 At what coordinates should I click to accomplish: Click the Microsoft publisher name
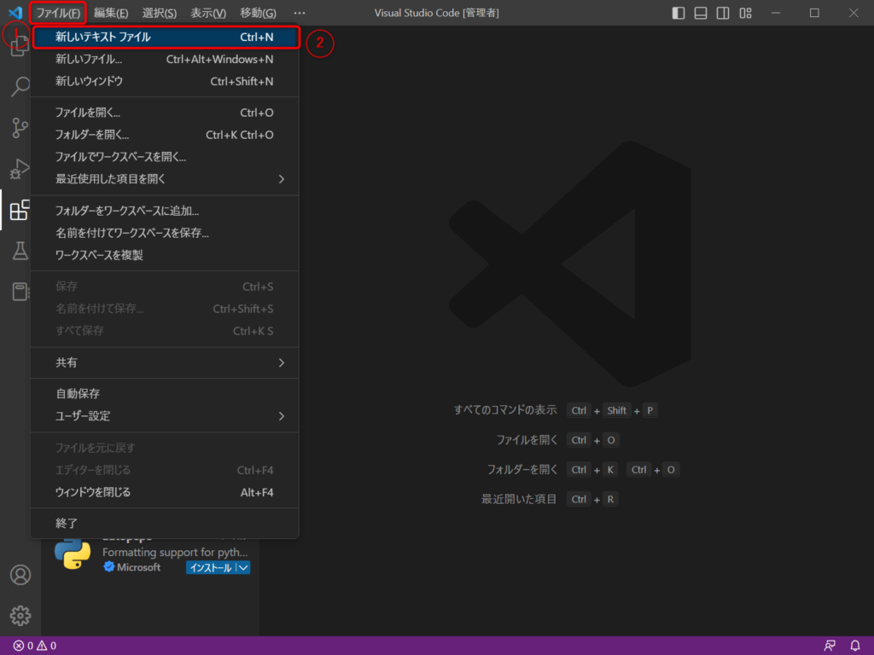(x=139, y=567)
